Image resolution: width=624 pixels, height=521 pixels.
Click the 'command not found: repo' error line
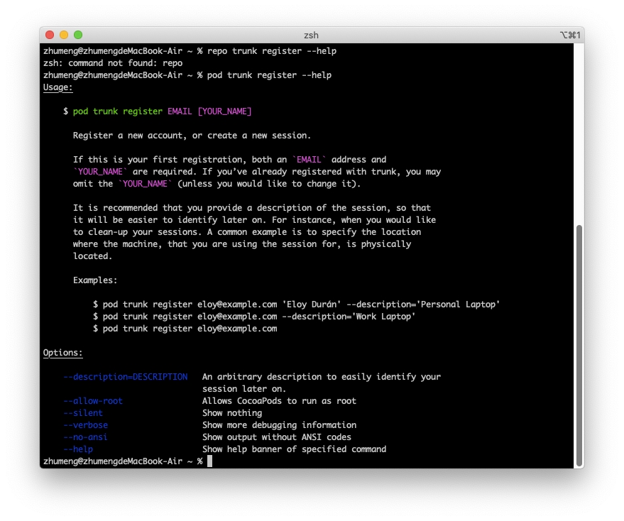(x=113, y=63)
